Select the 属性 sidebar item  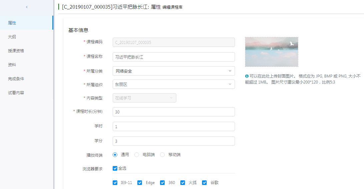(12, 23)
